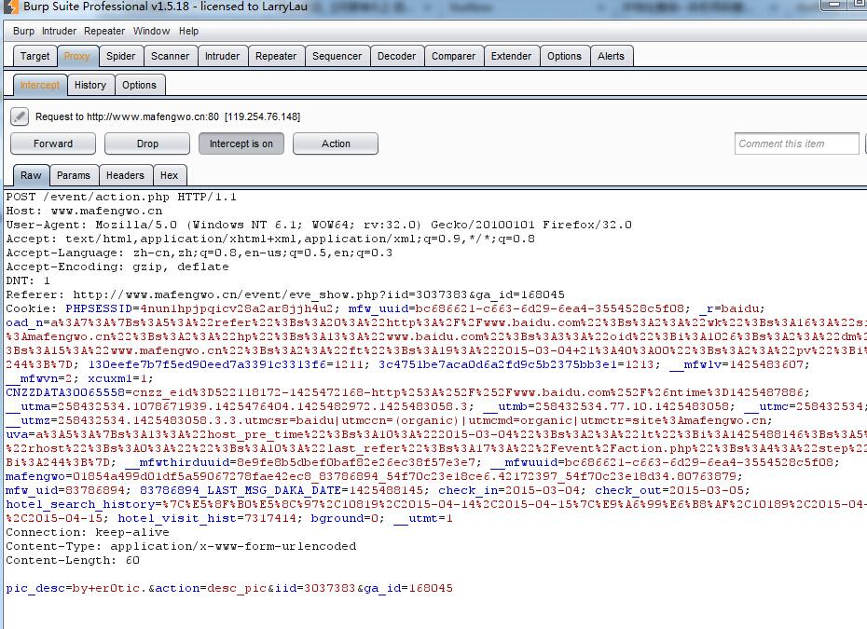Click the pic_desc request body line

[229, 588]
